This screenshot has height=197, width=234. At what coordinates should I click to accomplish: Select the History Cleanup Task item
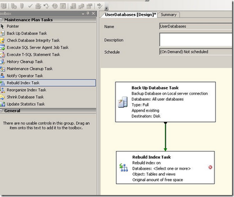(x=48, y=62)
